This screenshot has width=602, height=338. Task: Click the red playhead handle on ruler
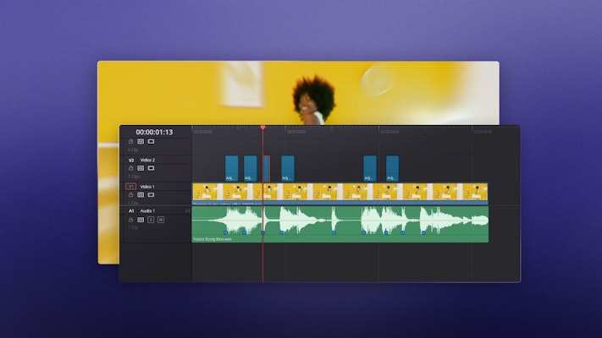pos(262,128)
